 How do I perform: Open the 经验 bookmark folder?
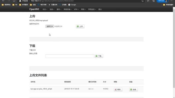pyautogui.click(x=33, y=5)
